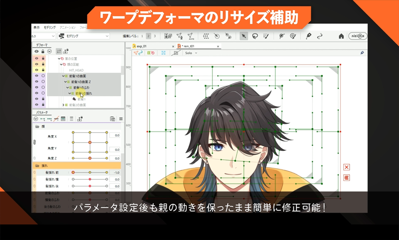Toggle visibility eye for 前髪1の曲面

pyautogui.click(x=36, y=76)
